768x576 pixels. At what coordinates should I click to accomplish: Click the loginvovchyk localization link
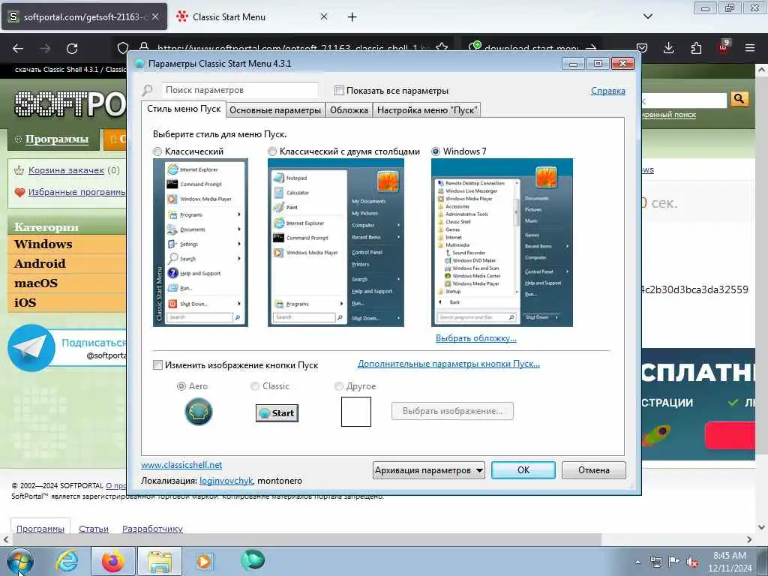point(226,481)
